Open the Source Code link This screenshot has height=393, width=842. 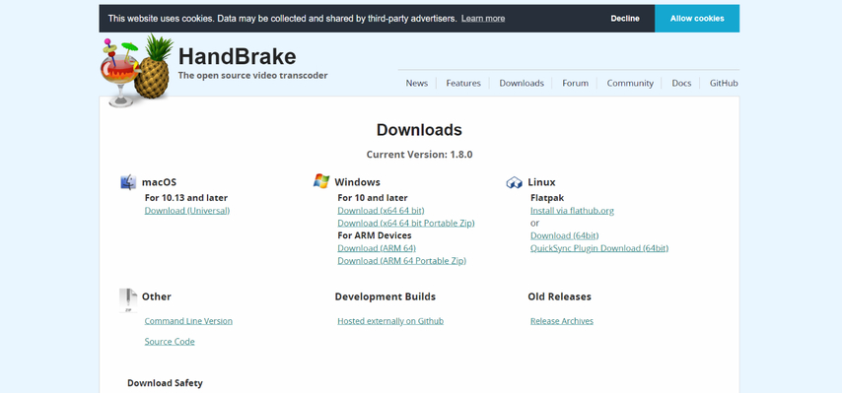[x=170, y=341]
